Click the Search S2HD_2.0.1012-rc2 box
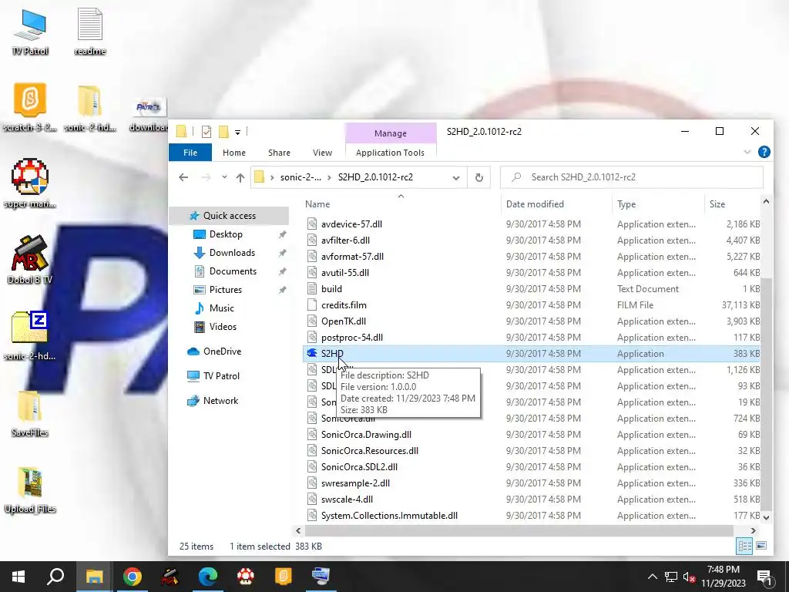The height and width of the screenshot is (592, 789). coord(632,177)
